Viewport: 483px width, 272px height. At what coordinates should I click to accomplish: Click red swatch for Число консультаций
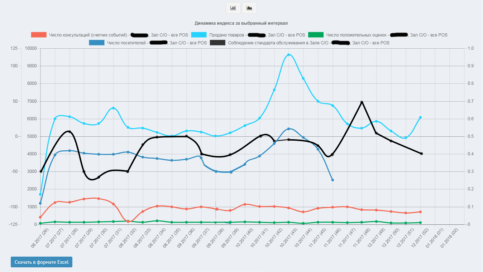pyautogui.click(x=39, y=35)
